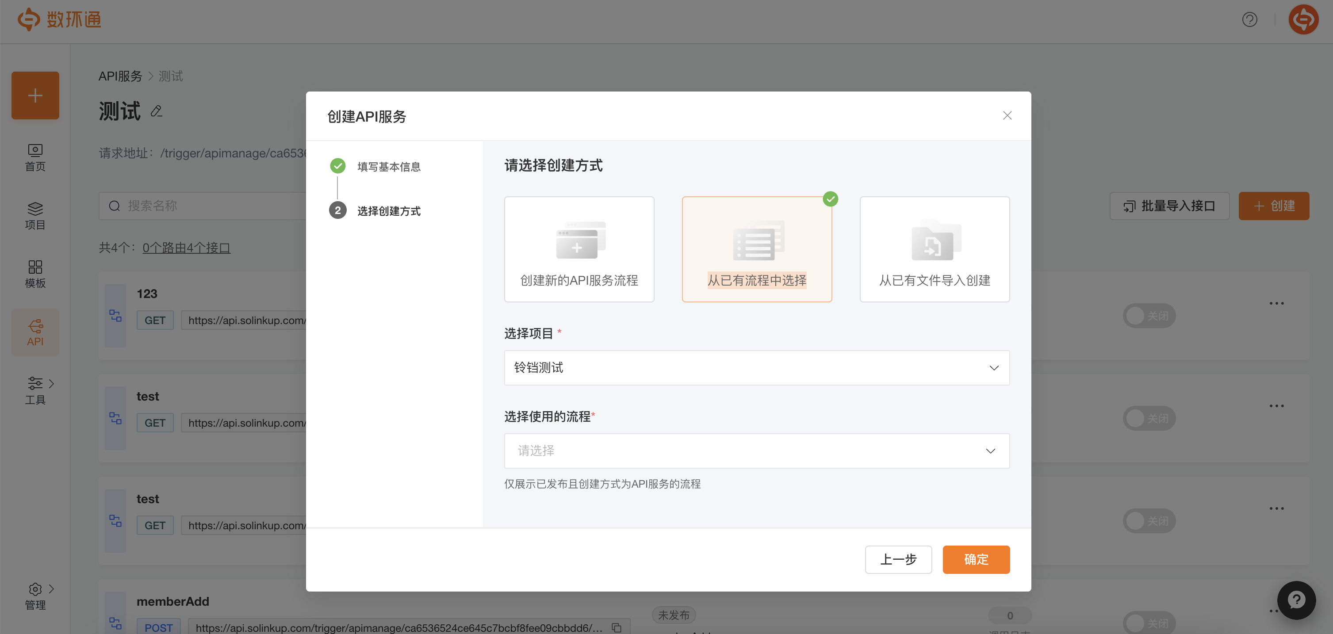Open the 首页 home page
Viewport: 1333px width, 634px height.
pyautogui.click(x=35, y=158)
